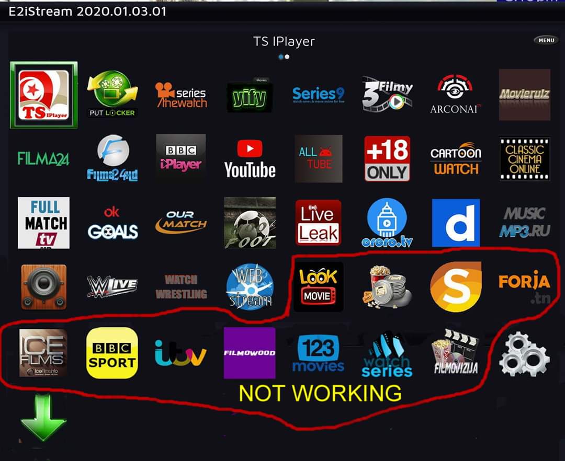
Task: Open the ororo.tv icon
Action: [387, 223]
